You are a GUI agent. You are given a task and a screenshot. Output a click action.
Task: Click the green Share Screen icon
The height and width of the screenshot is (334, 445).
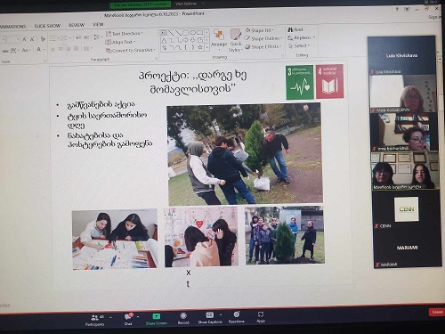click(157, 316)
